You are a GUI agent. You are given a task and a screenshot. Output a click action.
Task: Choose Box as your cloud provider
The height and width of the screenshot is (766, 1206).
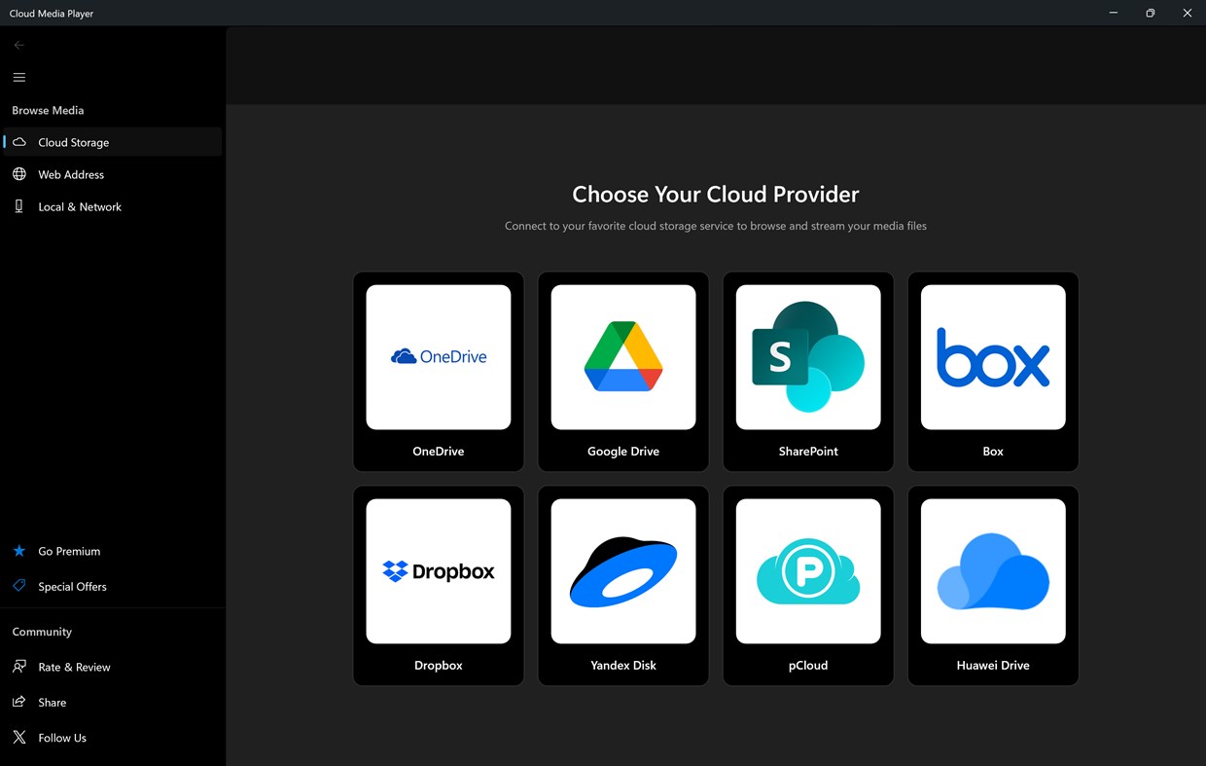tap(992, 372)
